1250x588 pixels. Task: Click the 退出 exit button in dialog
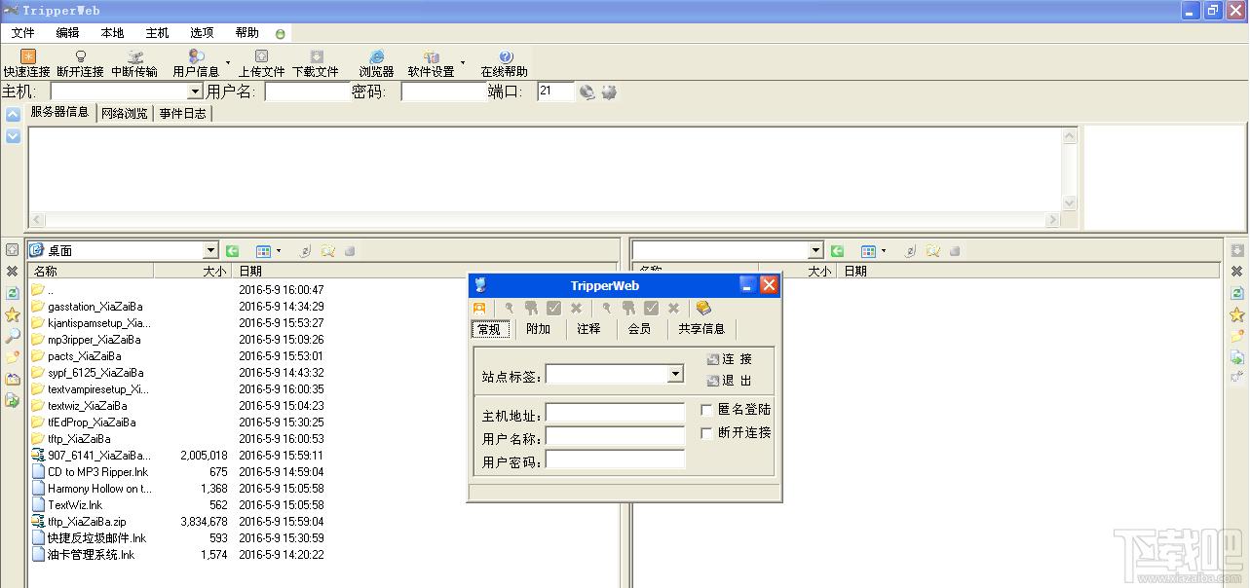coord(730,381)
